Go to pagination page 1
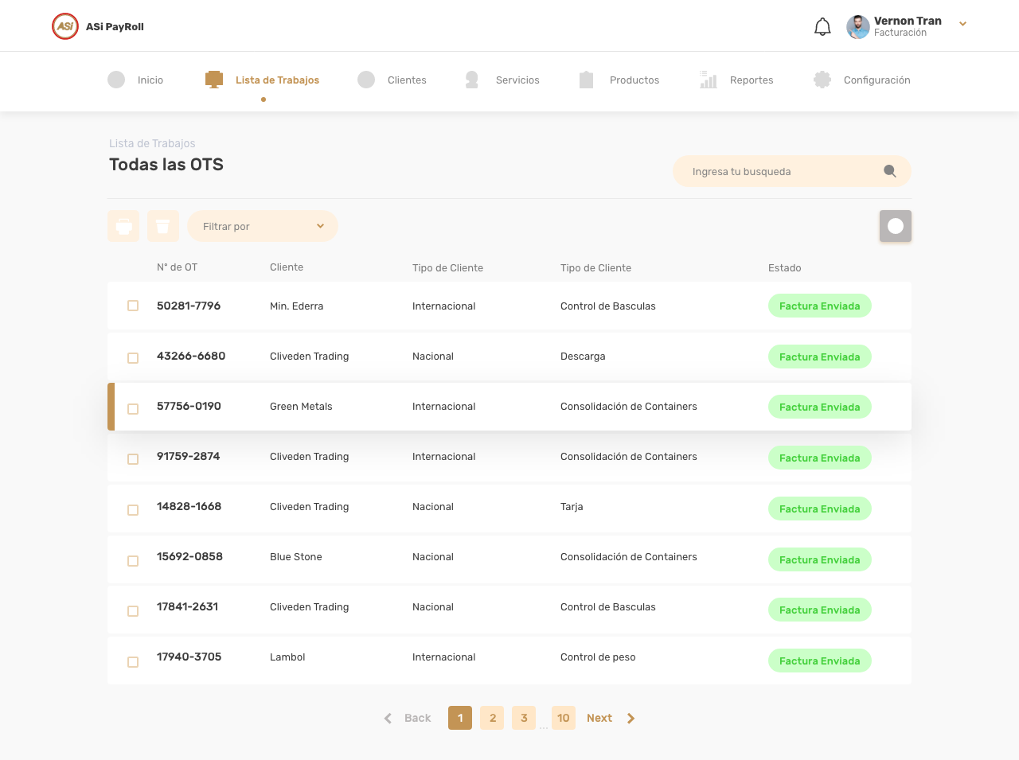 [x=460, y=718]
